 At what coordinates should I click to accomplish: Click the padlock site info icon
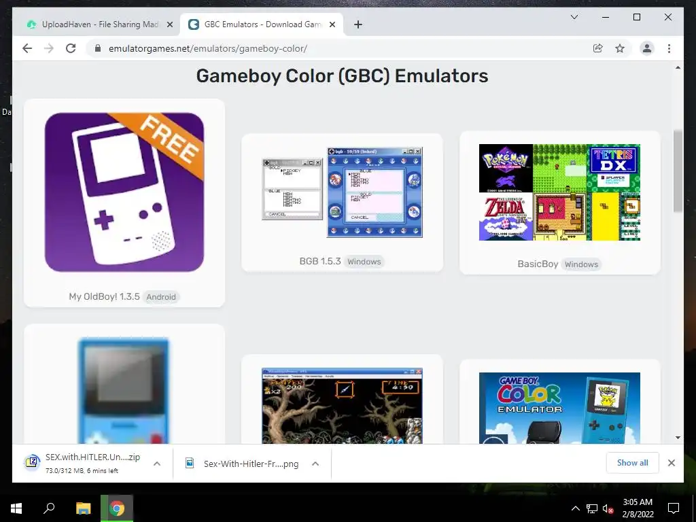(x=98, y=48)
